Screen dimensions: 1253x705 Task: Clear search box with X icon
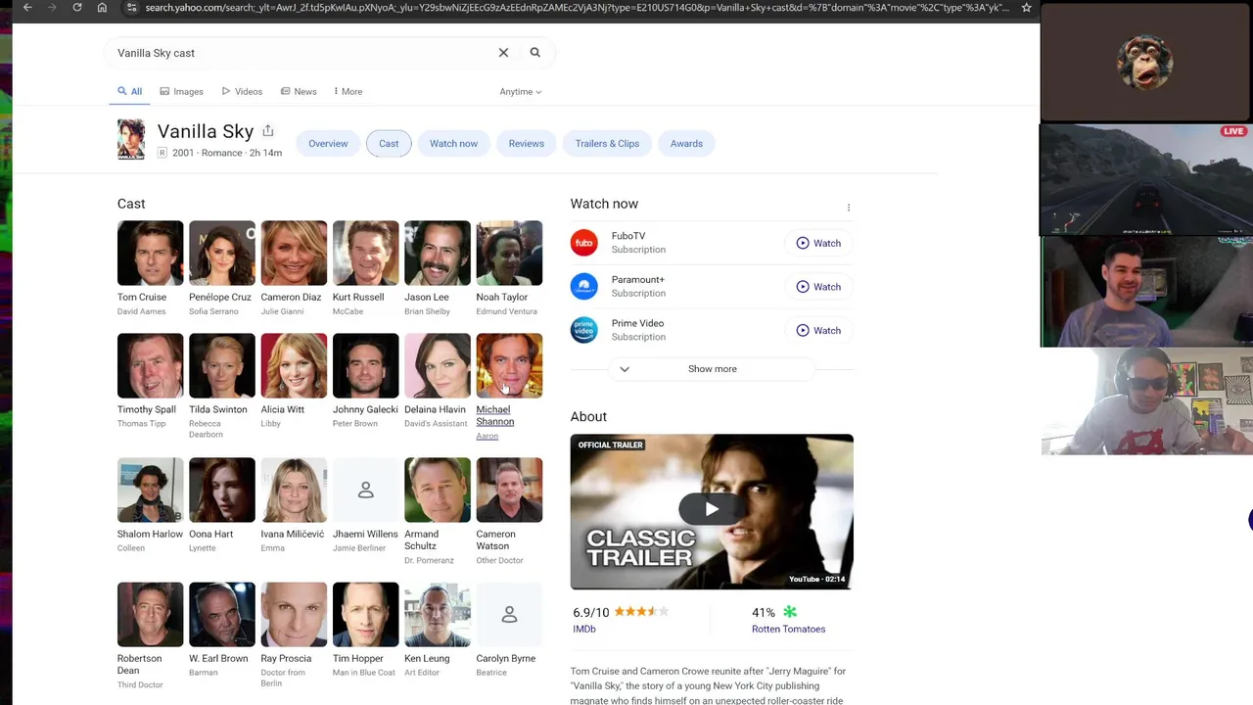tap(503, 53)
